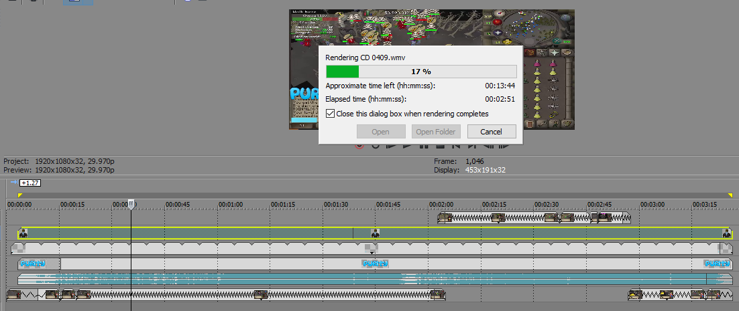Screen dimensions: 739x311
Task: Click the grayed-out Open Folder button
Action: (x=436, y=132)
